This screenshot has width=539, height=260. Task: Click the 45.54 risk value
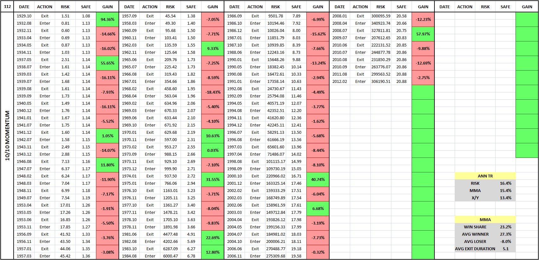pyautogui.click(x=170, y=16)
